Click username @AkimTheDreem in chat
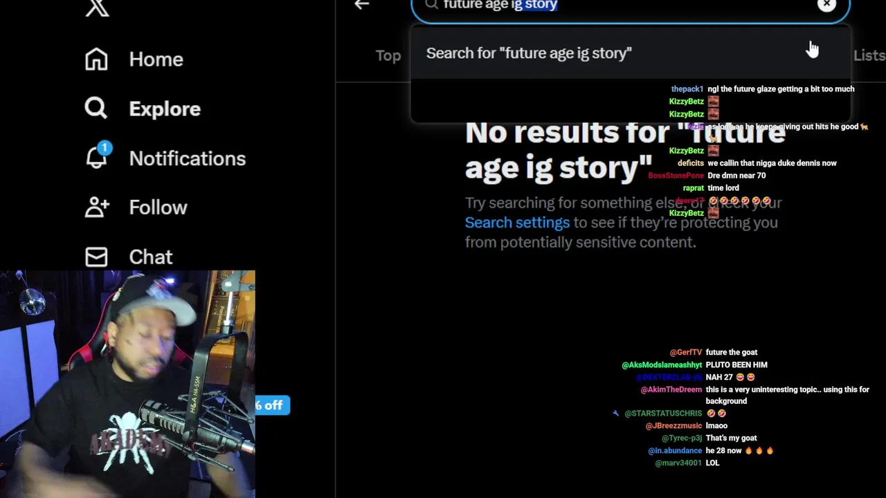Viewport: 886px width, 498px height. 671,390
